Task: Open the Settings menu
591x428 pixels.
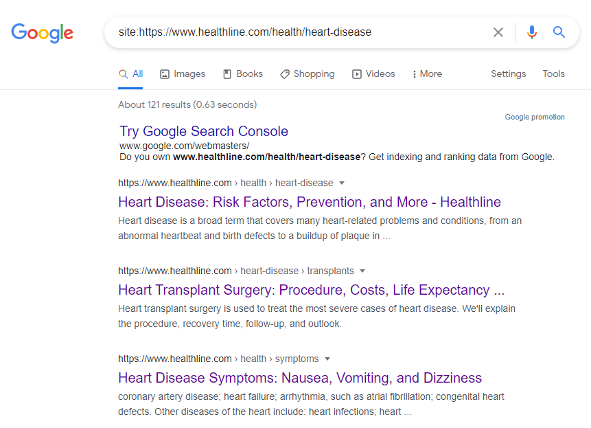Action: 508,74
